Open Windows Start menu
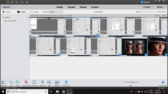The height and width of the screenshot is (94, 168). point(3,91)
